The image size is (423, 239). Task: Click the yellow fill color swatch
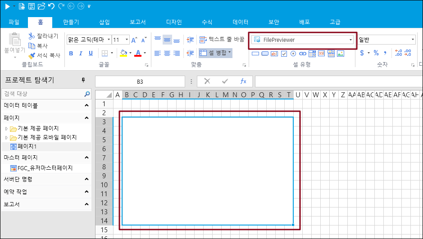[x=123, y=53]
